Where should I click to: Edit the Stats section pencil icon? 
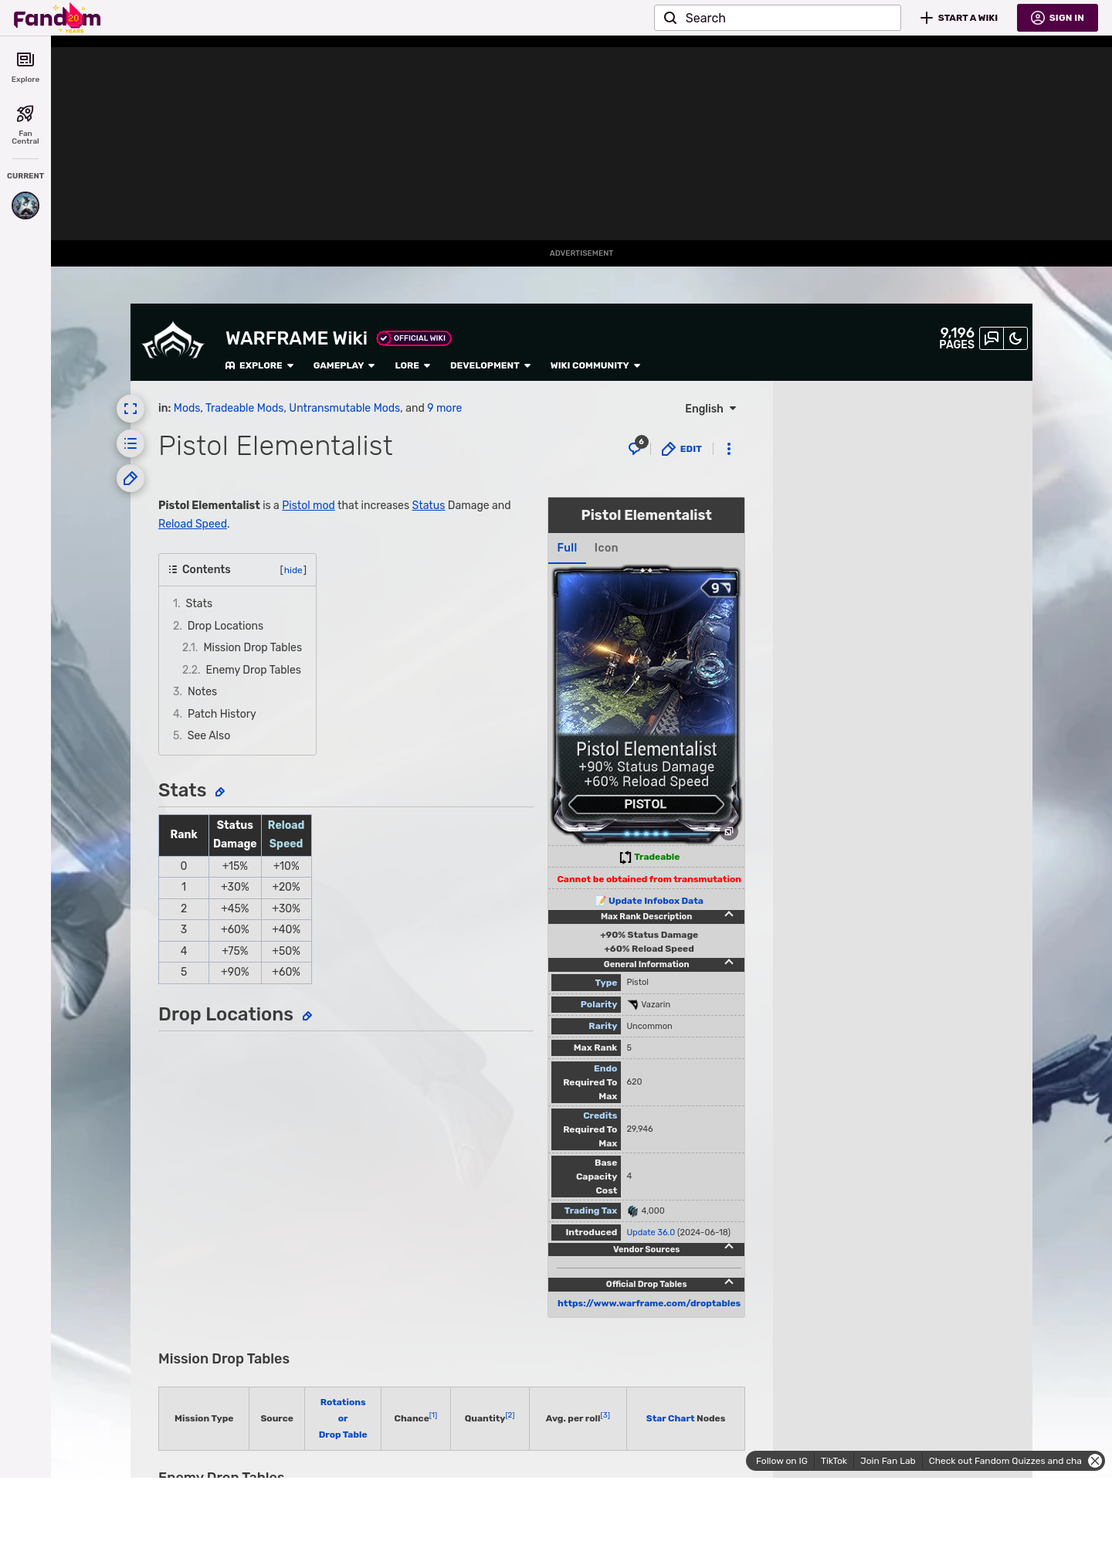pyautogui.click(x=220, y=792)
